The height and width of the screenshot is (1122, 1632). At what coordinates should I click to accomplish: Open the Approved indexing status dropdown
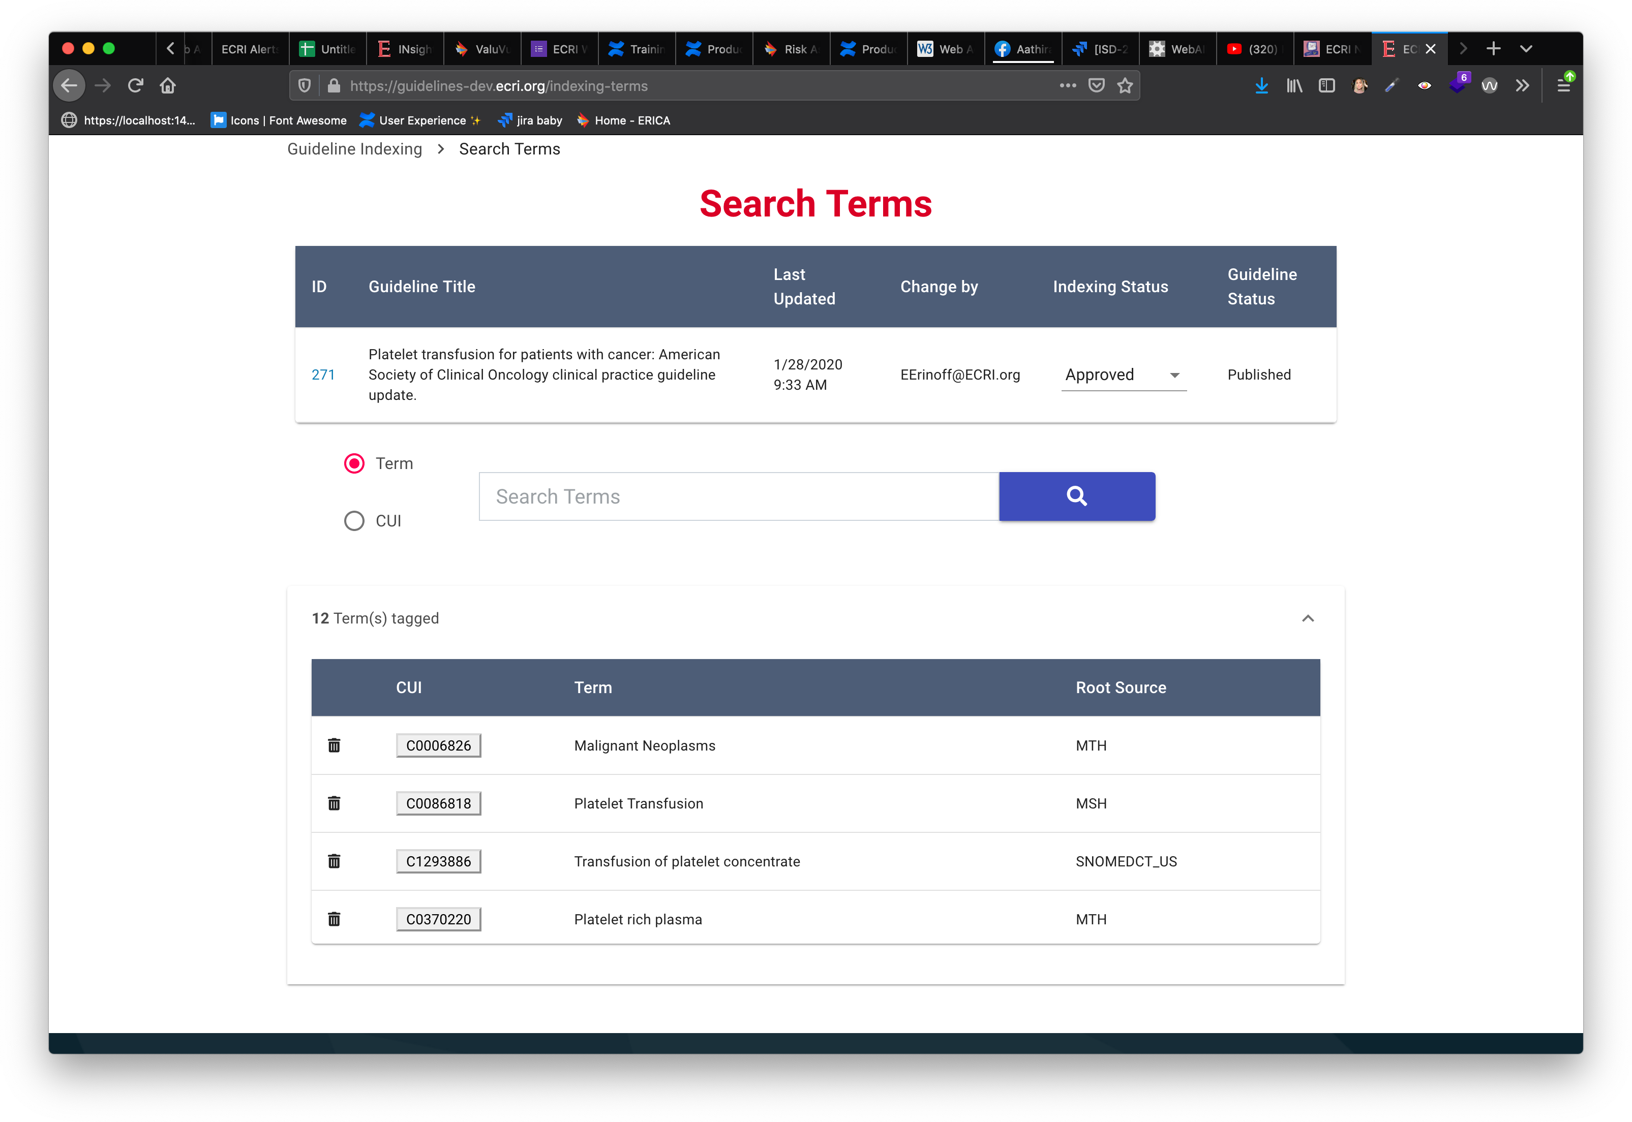point(1123,375)
